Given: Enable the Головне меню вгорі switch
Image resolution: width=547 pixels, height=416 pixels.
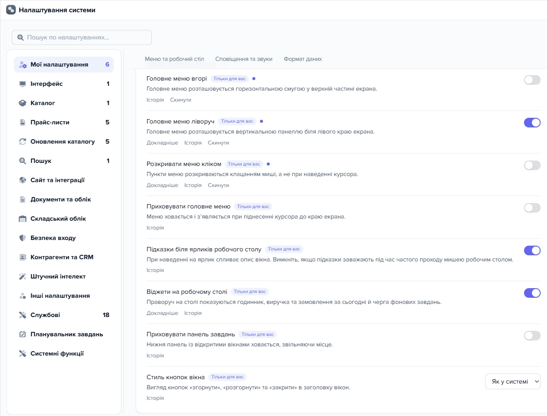Looking at the screenshot, I should coord(532,80).
